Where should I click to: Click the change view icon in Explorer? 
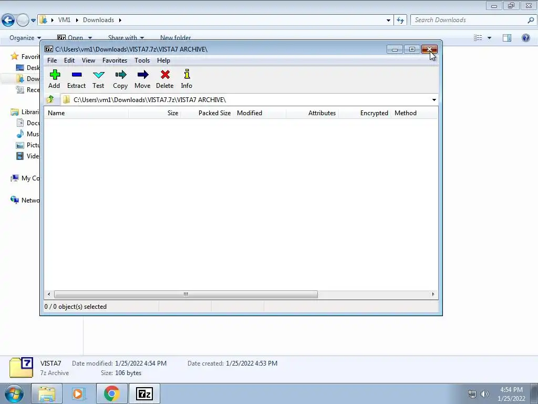tap(478, 38)
